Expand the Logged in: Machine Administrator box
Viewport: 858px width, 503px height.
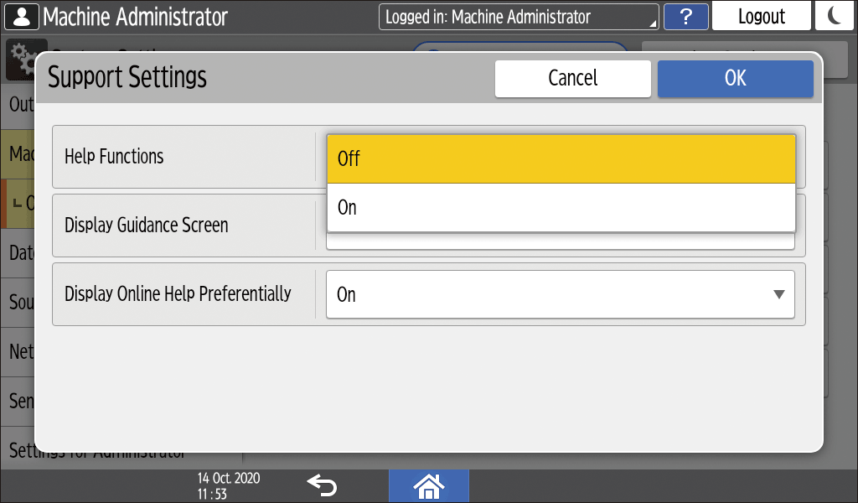coord(519,17)
